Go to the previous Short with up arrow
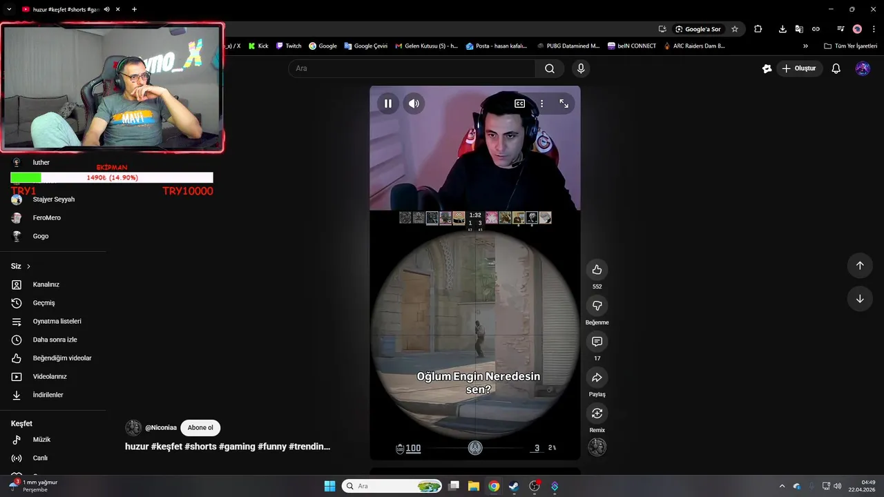The width and height of the screenshot is (884, 497). [x=860, y=266]
